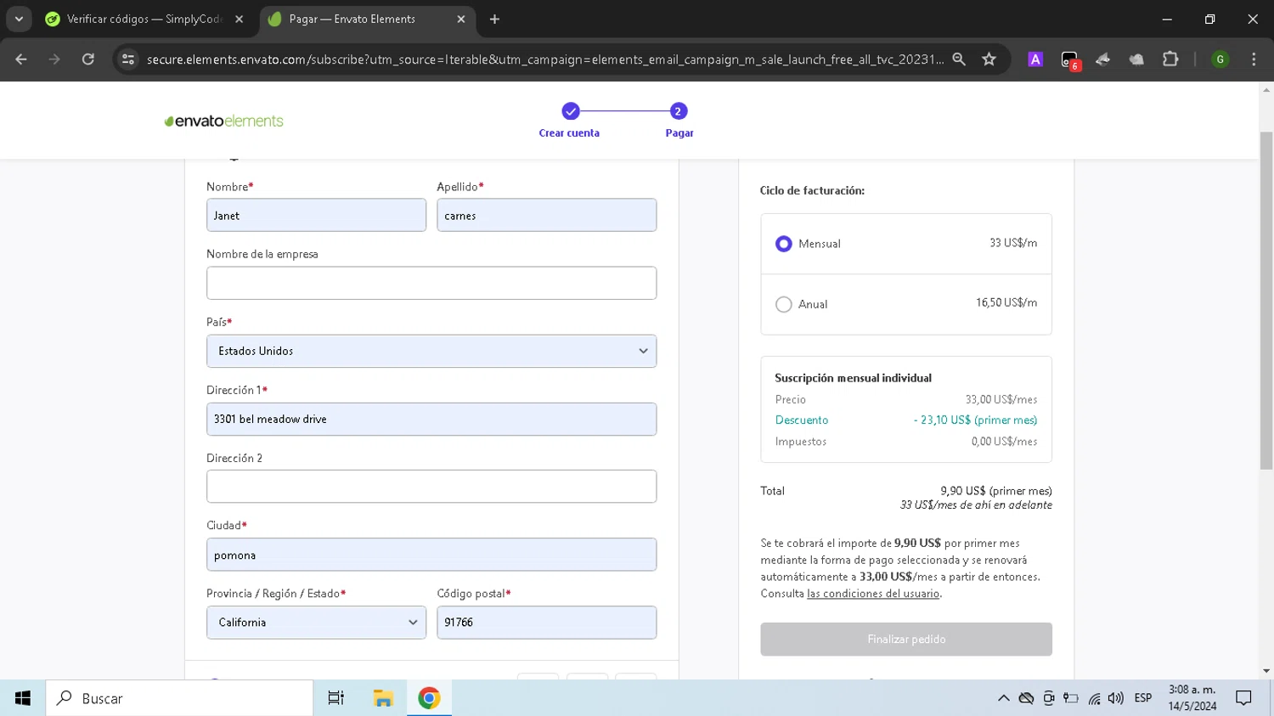The image size is (1274, 716).
Task: Switch to the Pagar — Envato Elements tab
Action: click(x=367, y=19)
